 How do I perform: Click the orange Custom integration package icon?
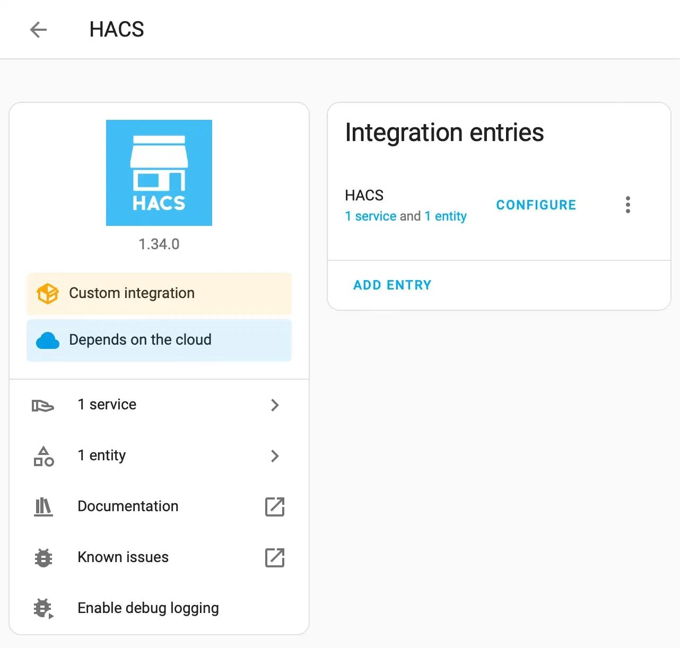pos(47,293)
